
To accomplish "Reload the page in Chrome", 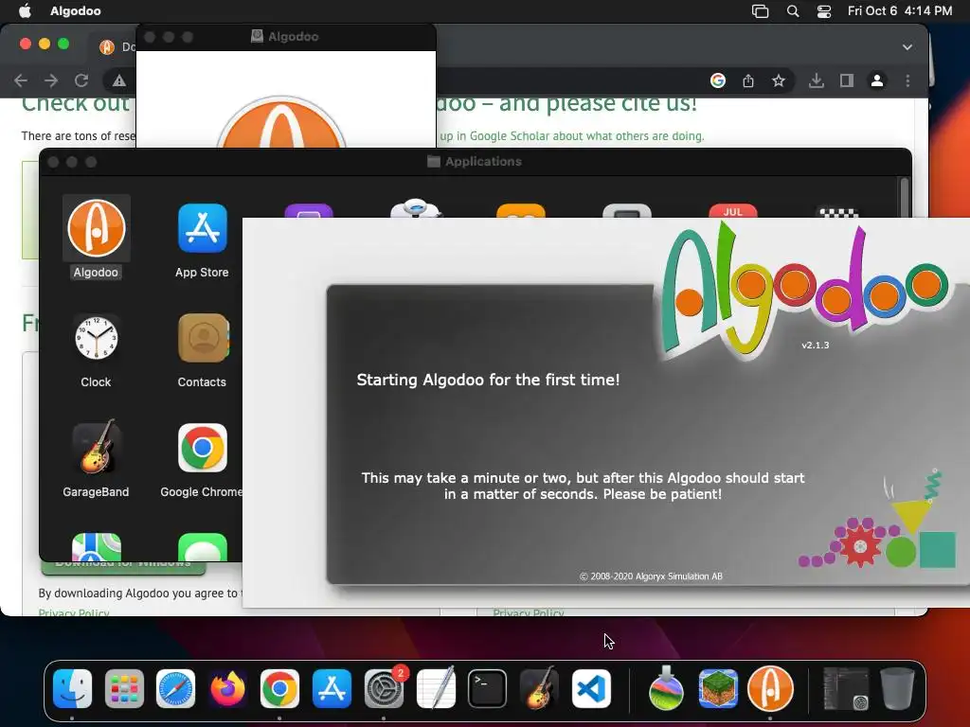I will click(81, 80).
